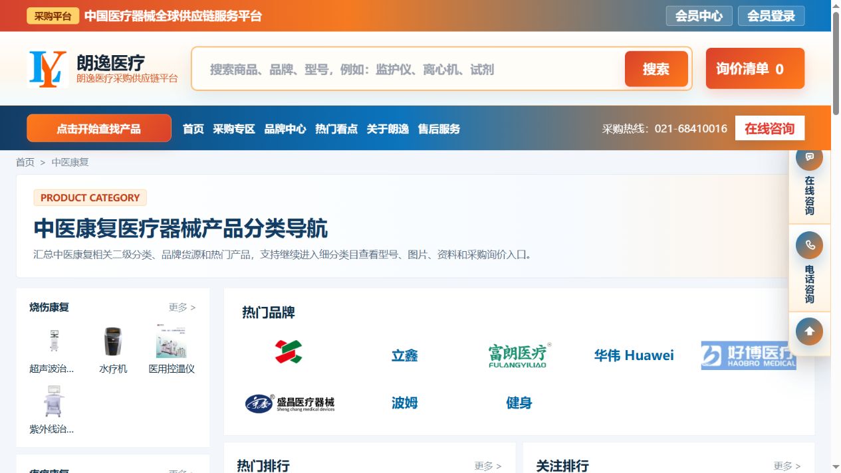
Task: Open the red-green brand logo in 热门品牌
Action: click(289, 352)
